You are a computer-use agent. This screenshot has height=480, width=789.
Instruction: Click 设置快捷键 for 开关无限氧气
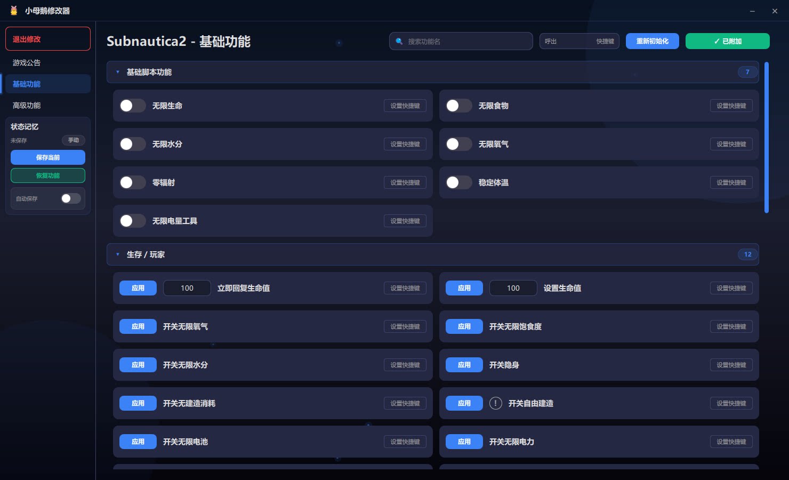[x=405, y=326]
